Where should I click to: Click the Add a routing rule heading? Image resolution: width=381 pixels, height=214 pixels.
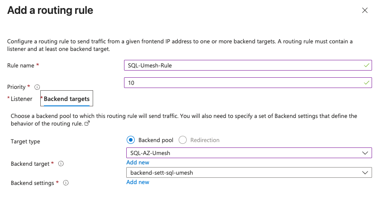pos(50,10)
